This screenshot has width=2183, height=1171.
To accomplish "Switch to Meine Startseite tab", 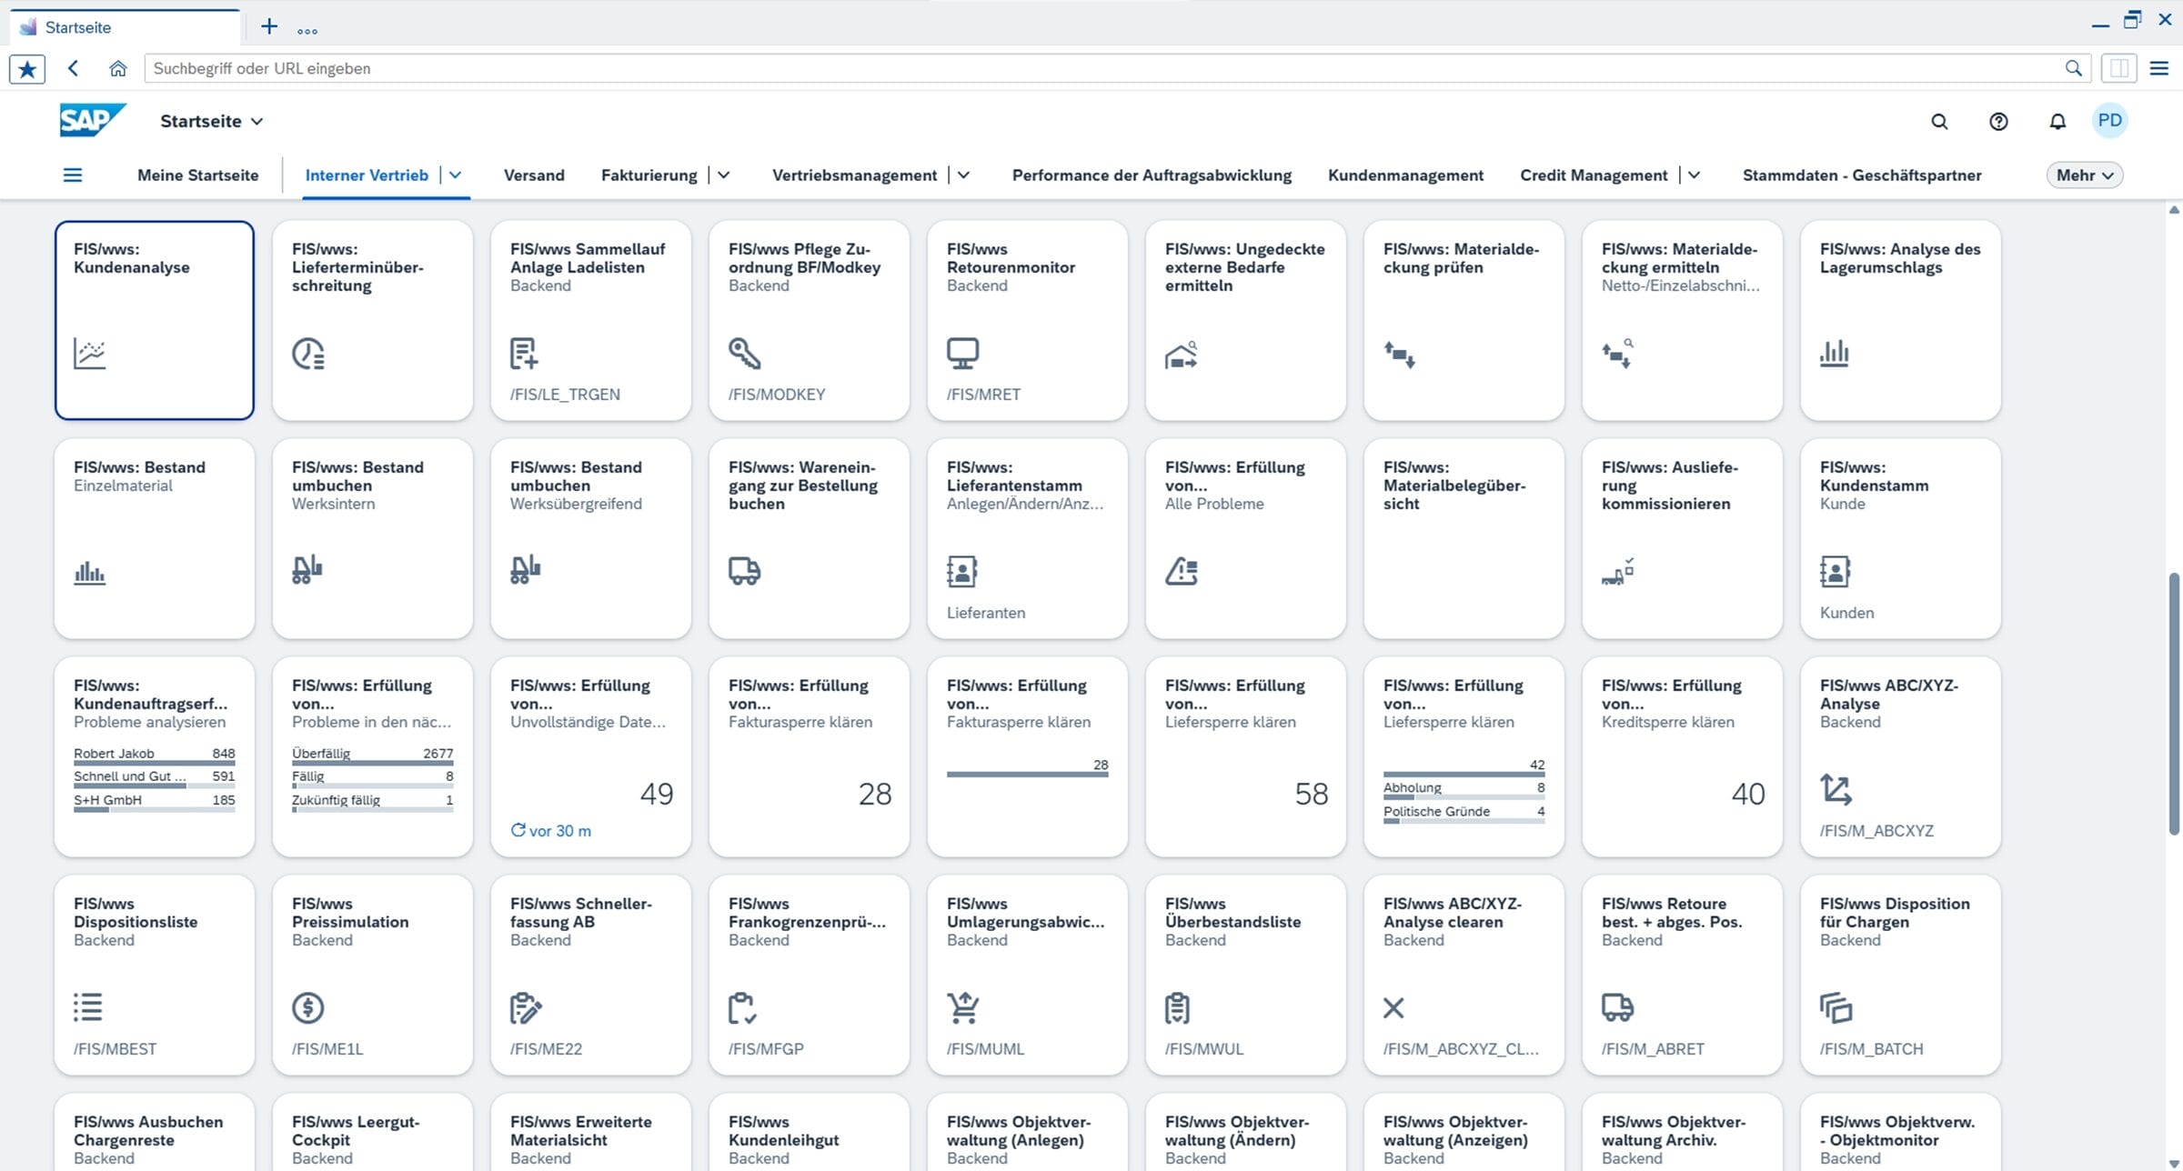I will tap(197, 175).
